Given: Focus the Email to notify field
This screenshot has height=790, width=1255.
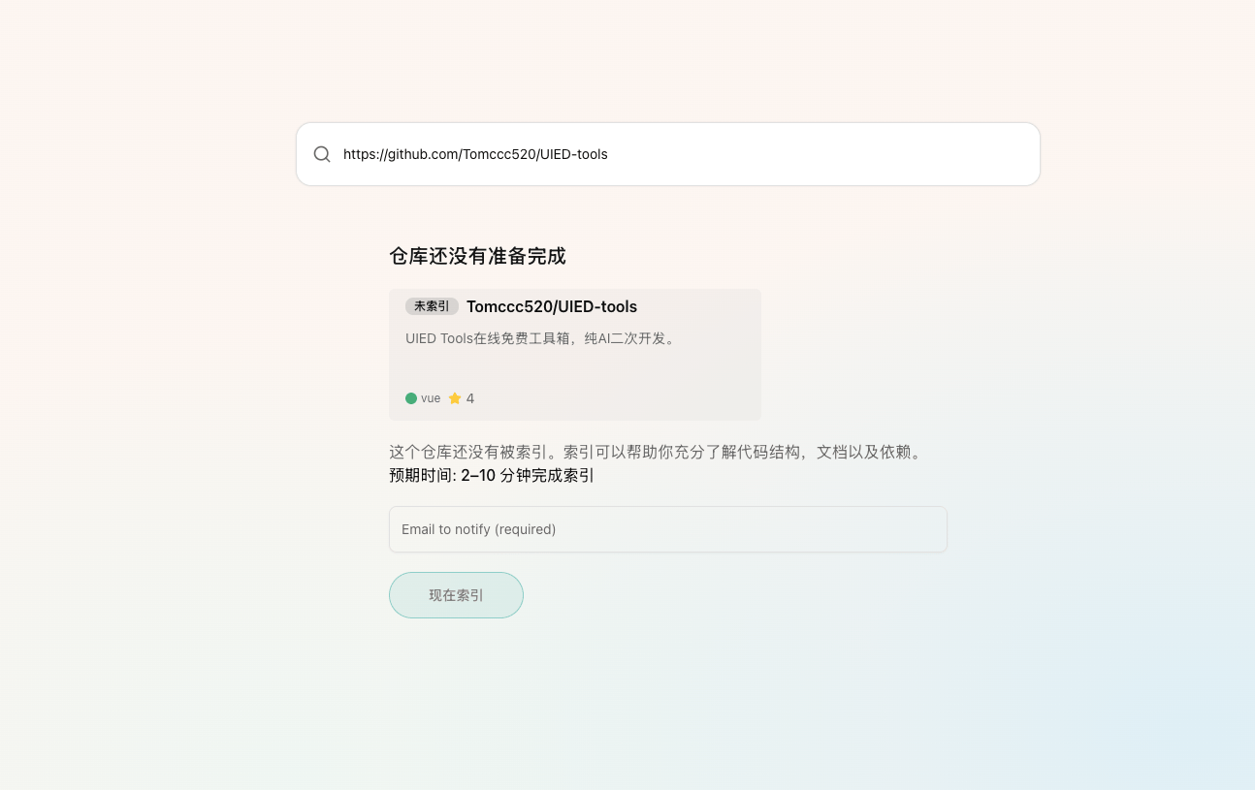Looking at the screenshot, I should tap(667, 529).
